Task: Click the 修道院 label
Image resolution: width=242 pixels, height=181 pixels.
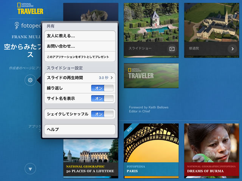Action: [x=194, y=48]
